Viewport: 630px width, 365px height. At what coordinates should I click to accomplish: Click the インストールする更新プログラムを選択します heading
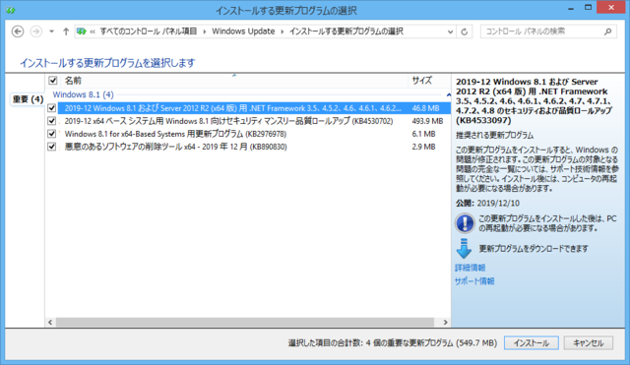click(x=107, y=63)
